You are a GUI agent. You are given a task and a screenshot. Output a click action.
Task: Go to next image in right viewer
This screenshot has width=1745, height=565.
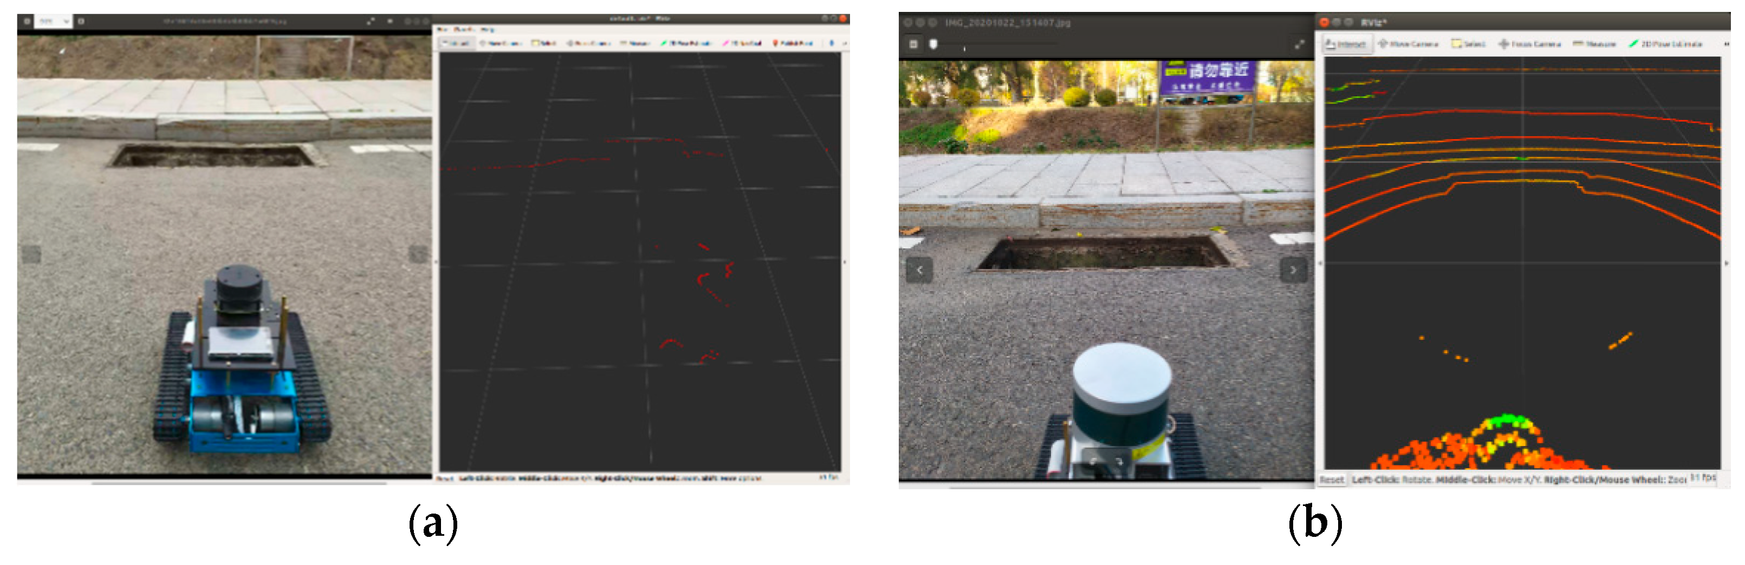(1293, 270)
